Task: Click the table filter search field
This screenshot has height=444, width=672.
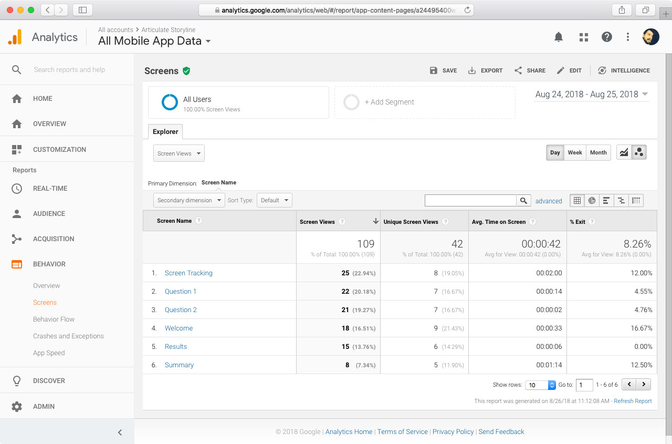Action: [470, 200]
